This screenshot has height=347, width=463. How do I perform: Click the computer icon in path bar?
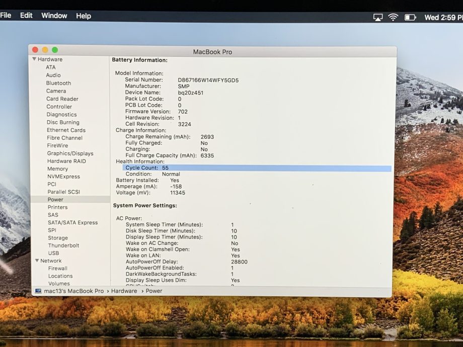pyautogui.click(x=38, y=291)
